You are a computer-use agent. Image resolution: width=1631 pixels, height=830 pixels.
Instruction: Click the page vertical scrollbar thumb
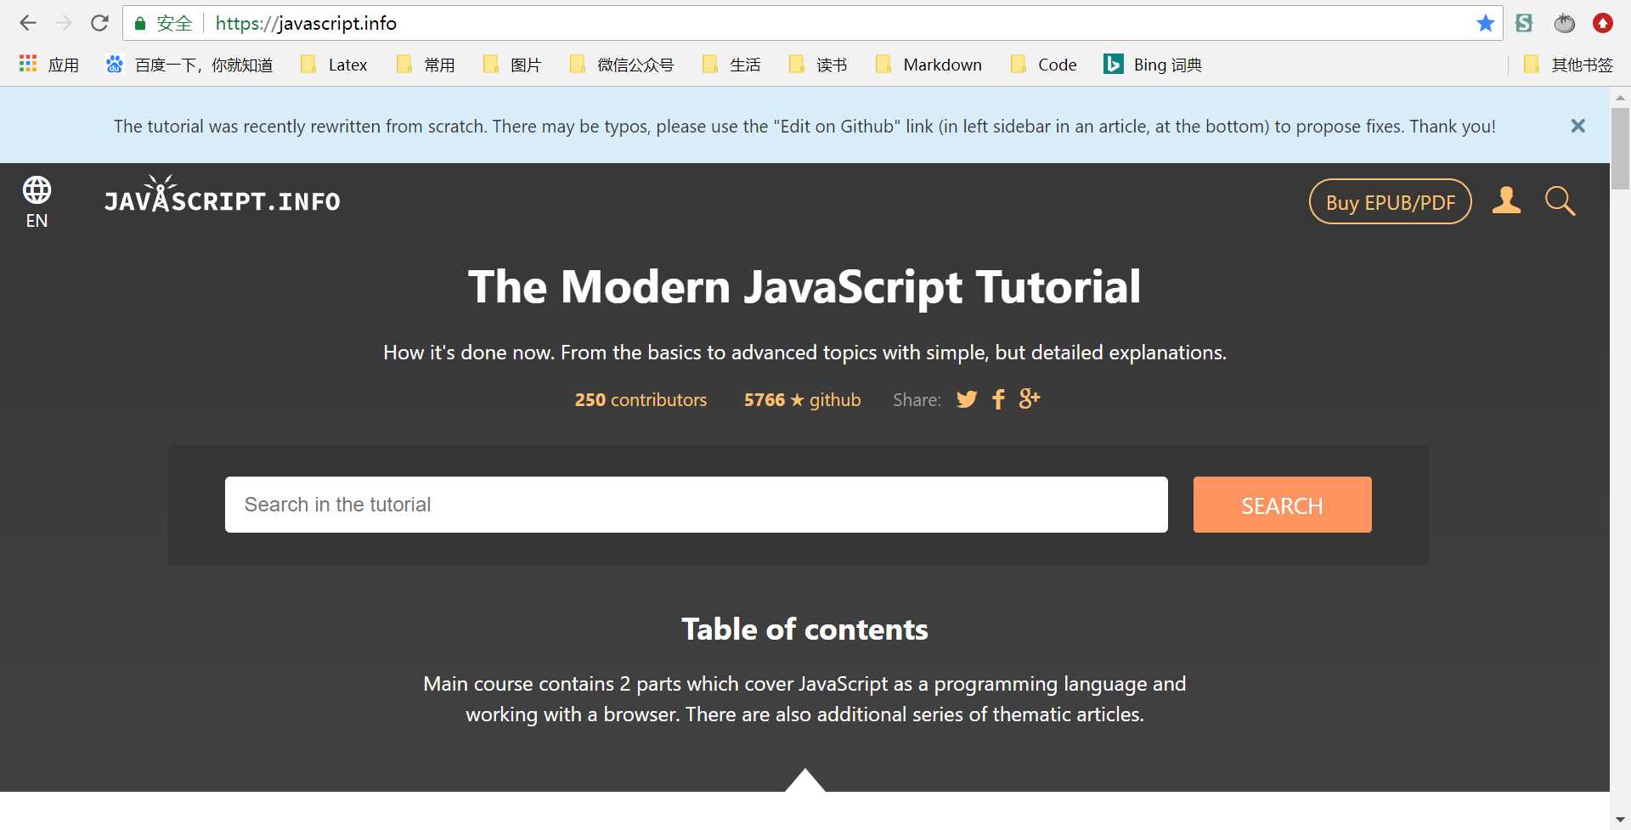point(1620,149)
